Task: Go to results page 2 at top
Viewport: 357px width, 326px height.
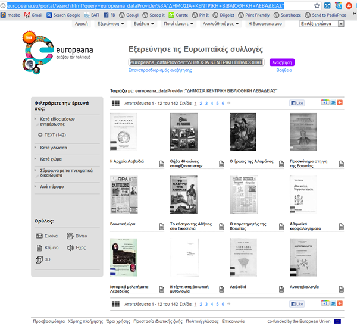Action: click(x=201, y=103)
